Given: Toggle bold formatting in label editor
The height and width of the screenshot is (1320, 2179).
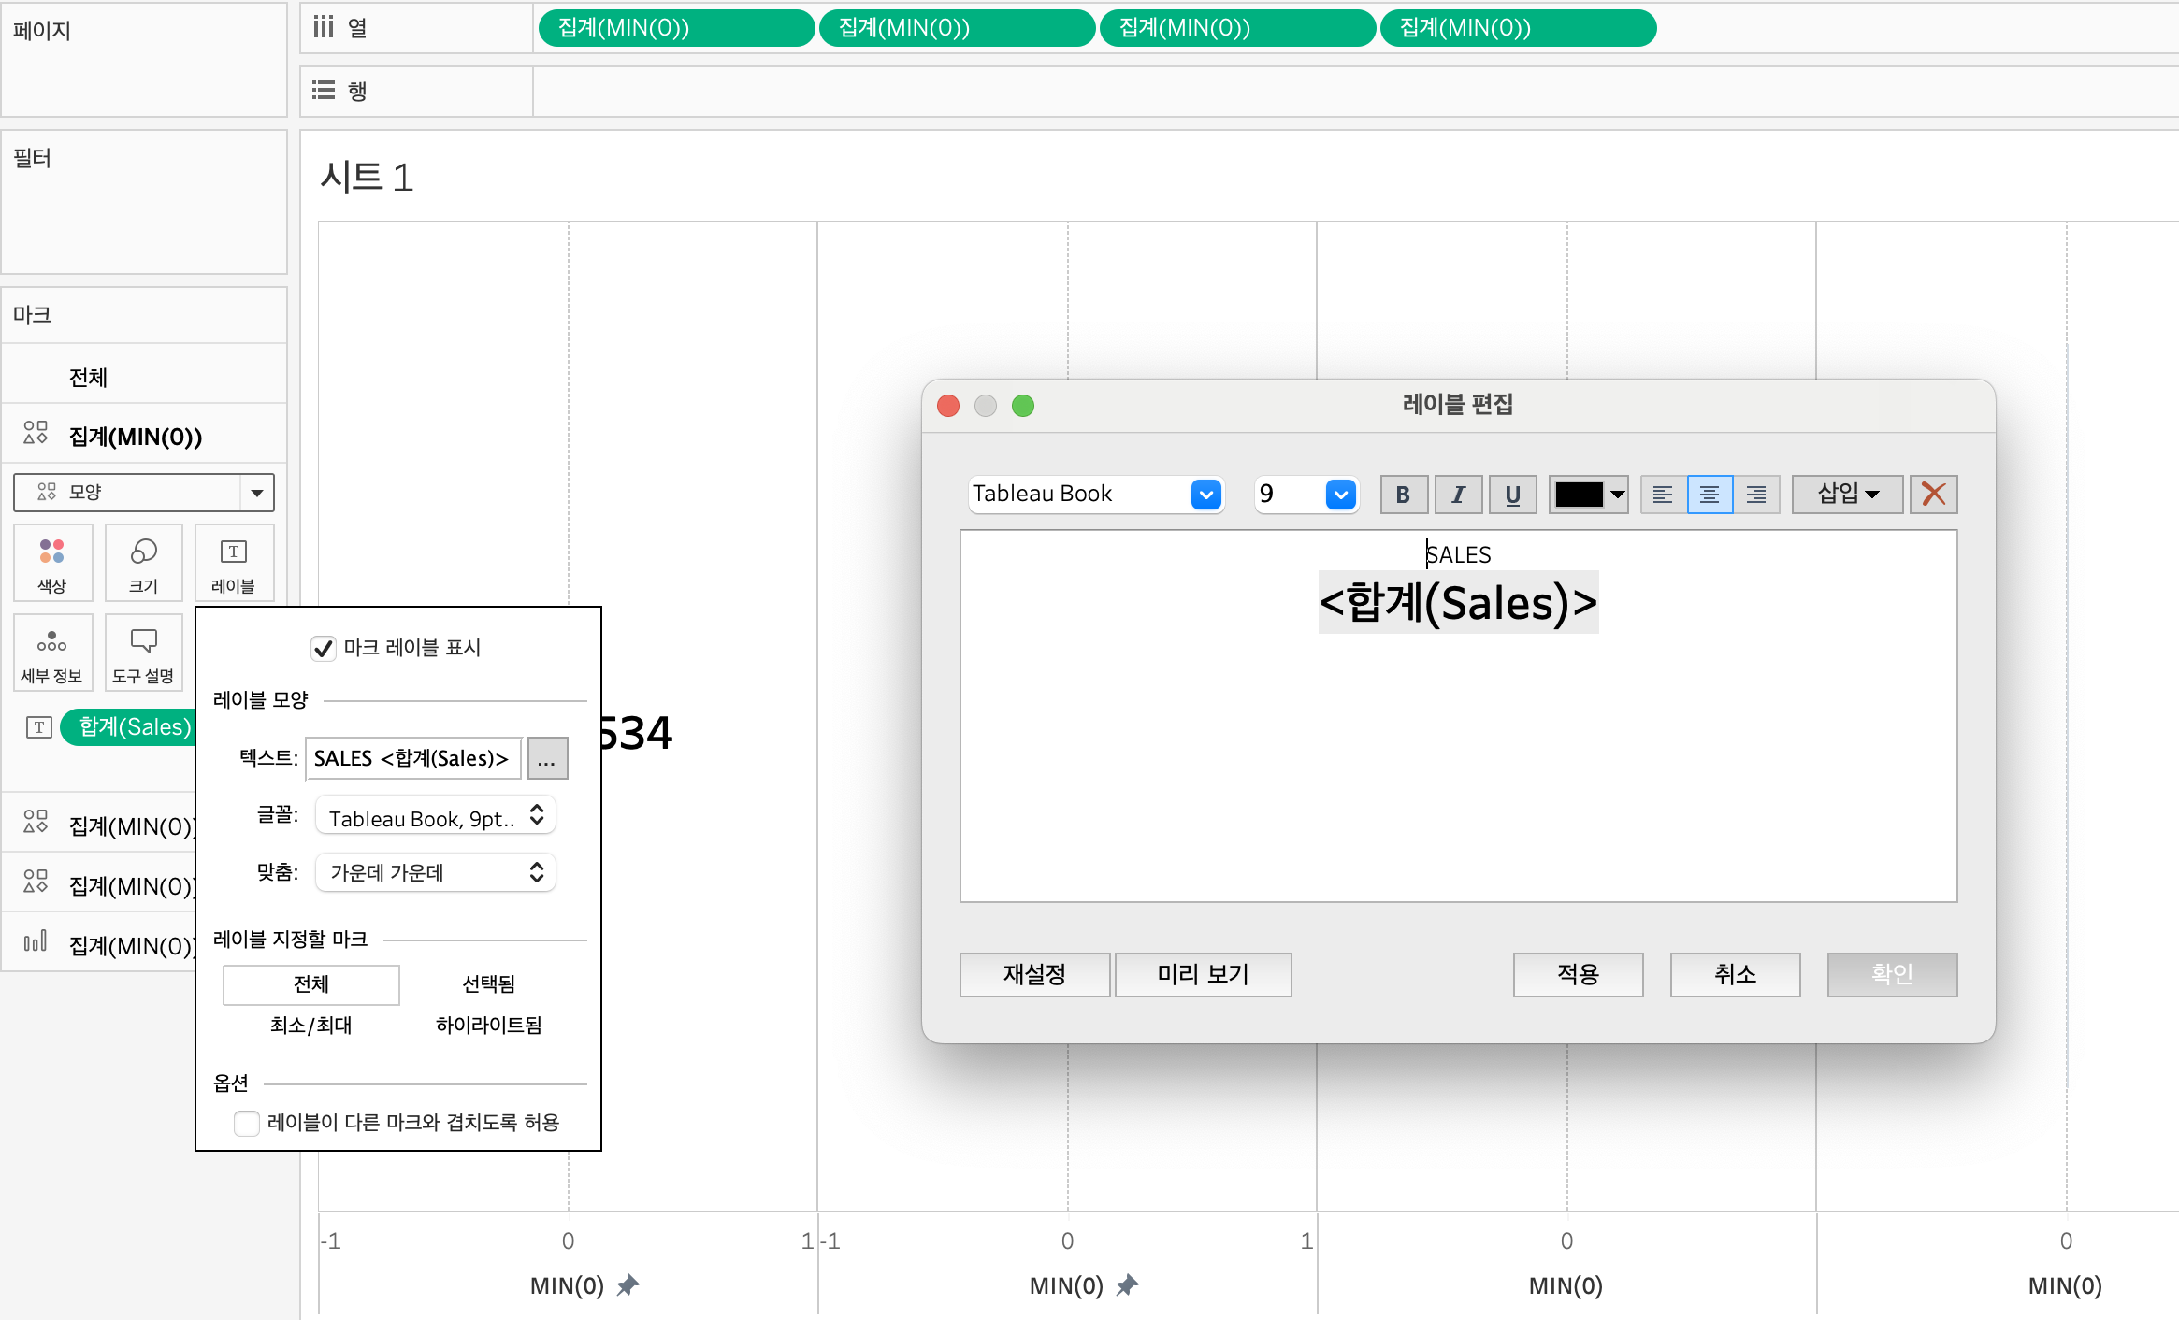Looking at the screenshot, I should point(1403,495).
